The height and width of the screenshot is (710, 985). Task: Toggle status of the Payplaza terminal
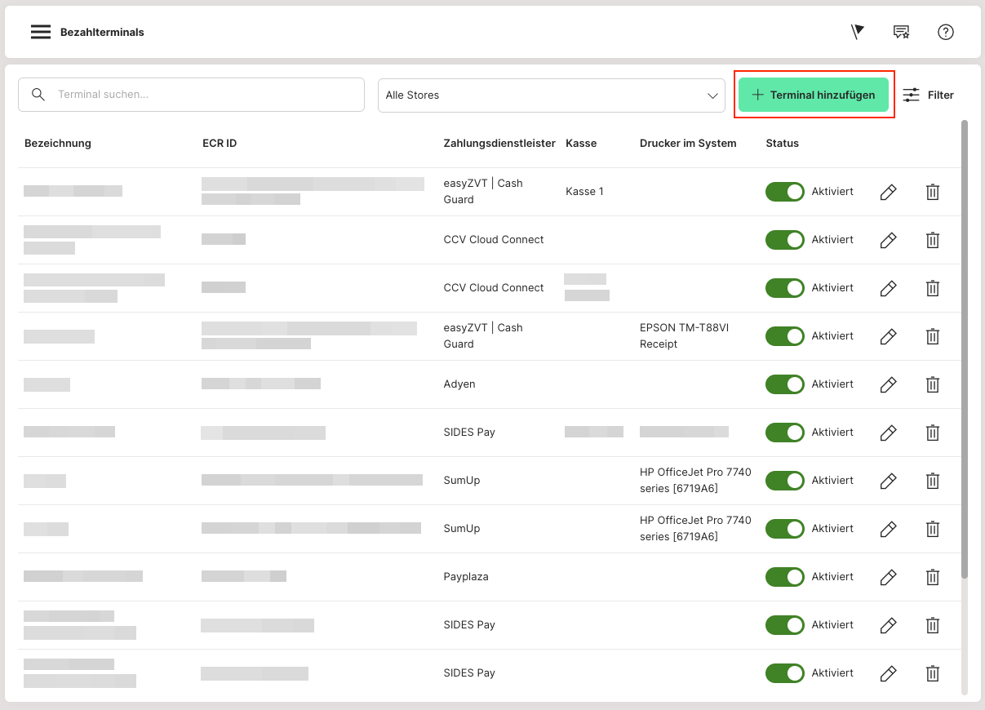[784, 577]
